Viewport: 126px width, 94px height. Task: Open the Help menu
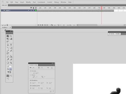[x=70, y=2]
